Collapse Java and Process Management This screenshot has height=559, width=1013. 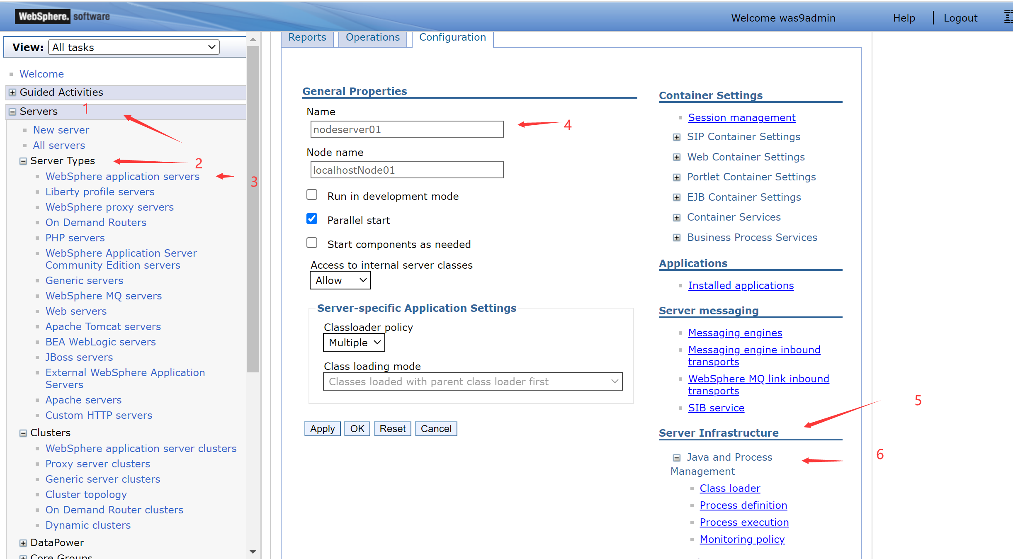click(x=677, y=457)
